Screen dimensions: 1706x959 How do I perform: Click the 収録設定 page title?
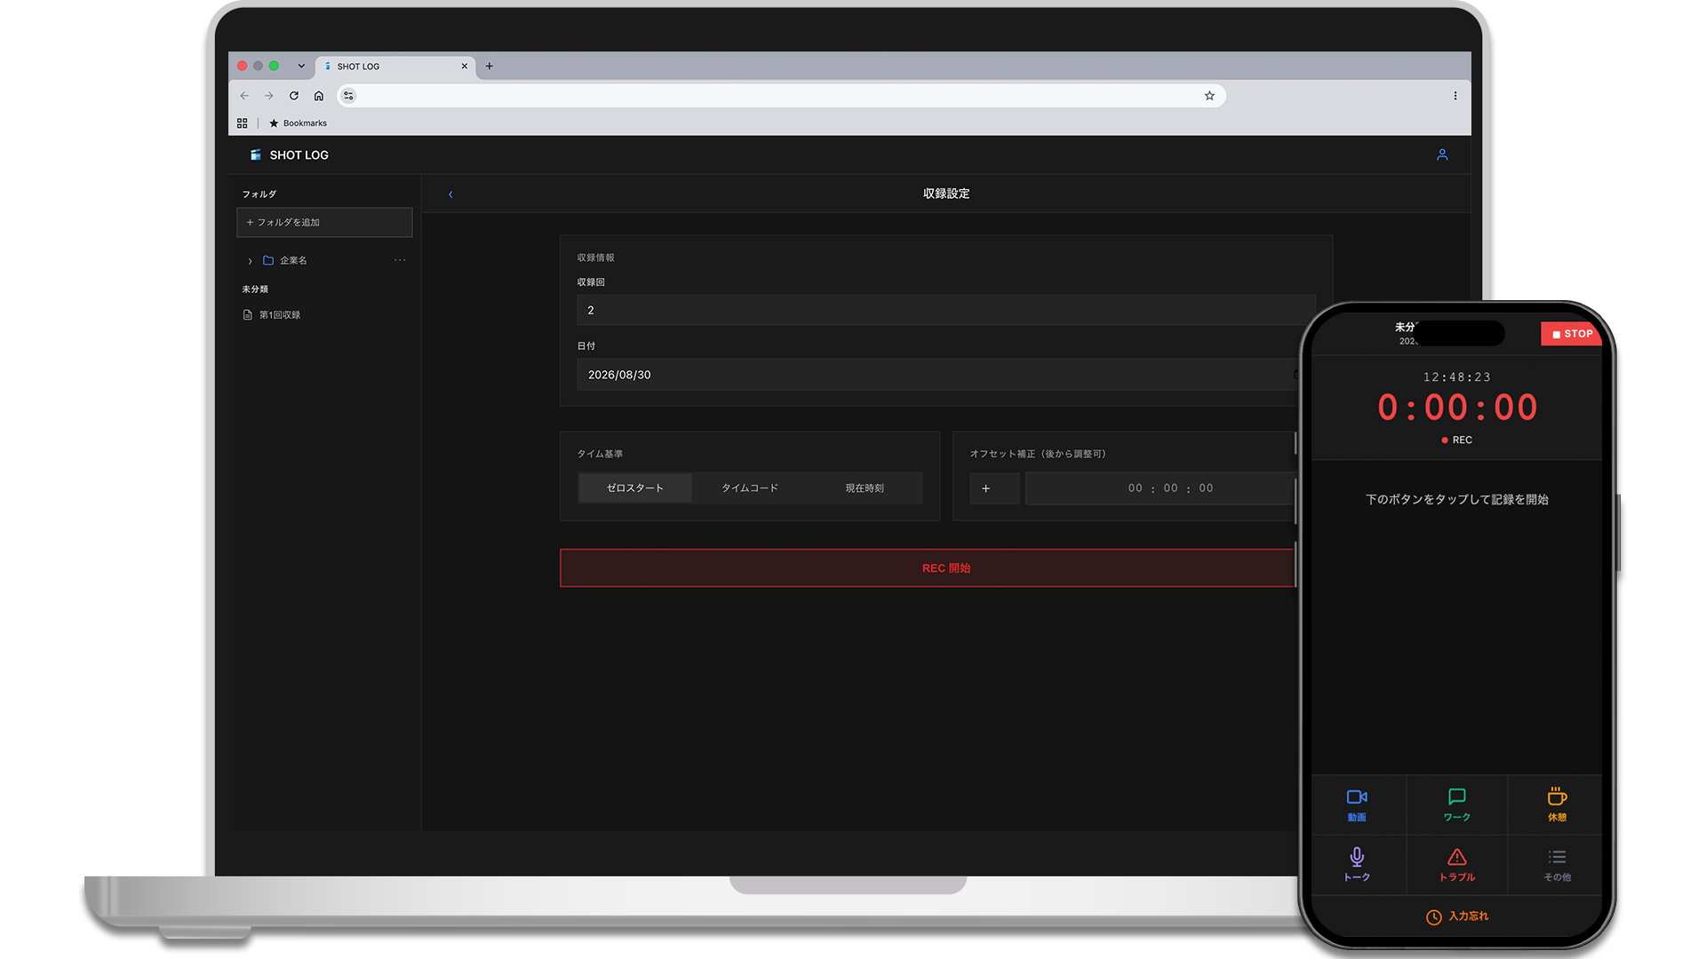pyautogui.click(x=946, y=194)
